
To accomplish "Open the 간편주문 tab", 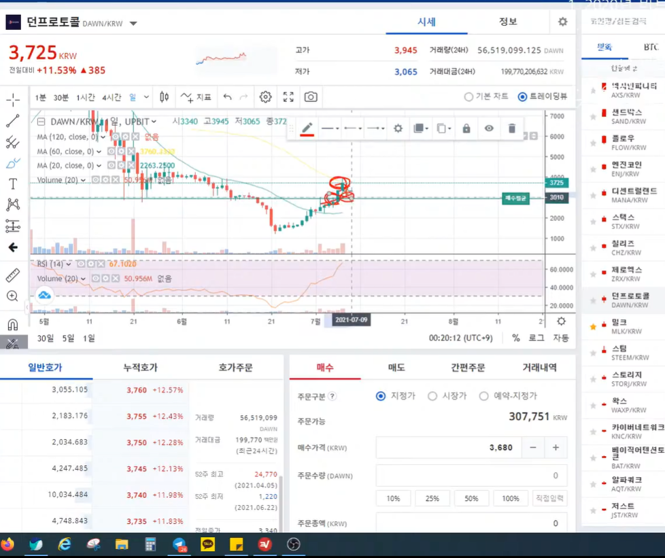I will pyautogui.click(x=468, y=367).
